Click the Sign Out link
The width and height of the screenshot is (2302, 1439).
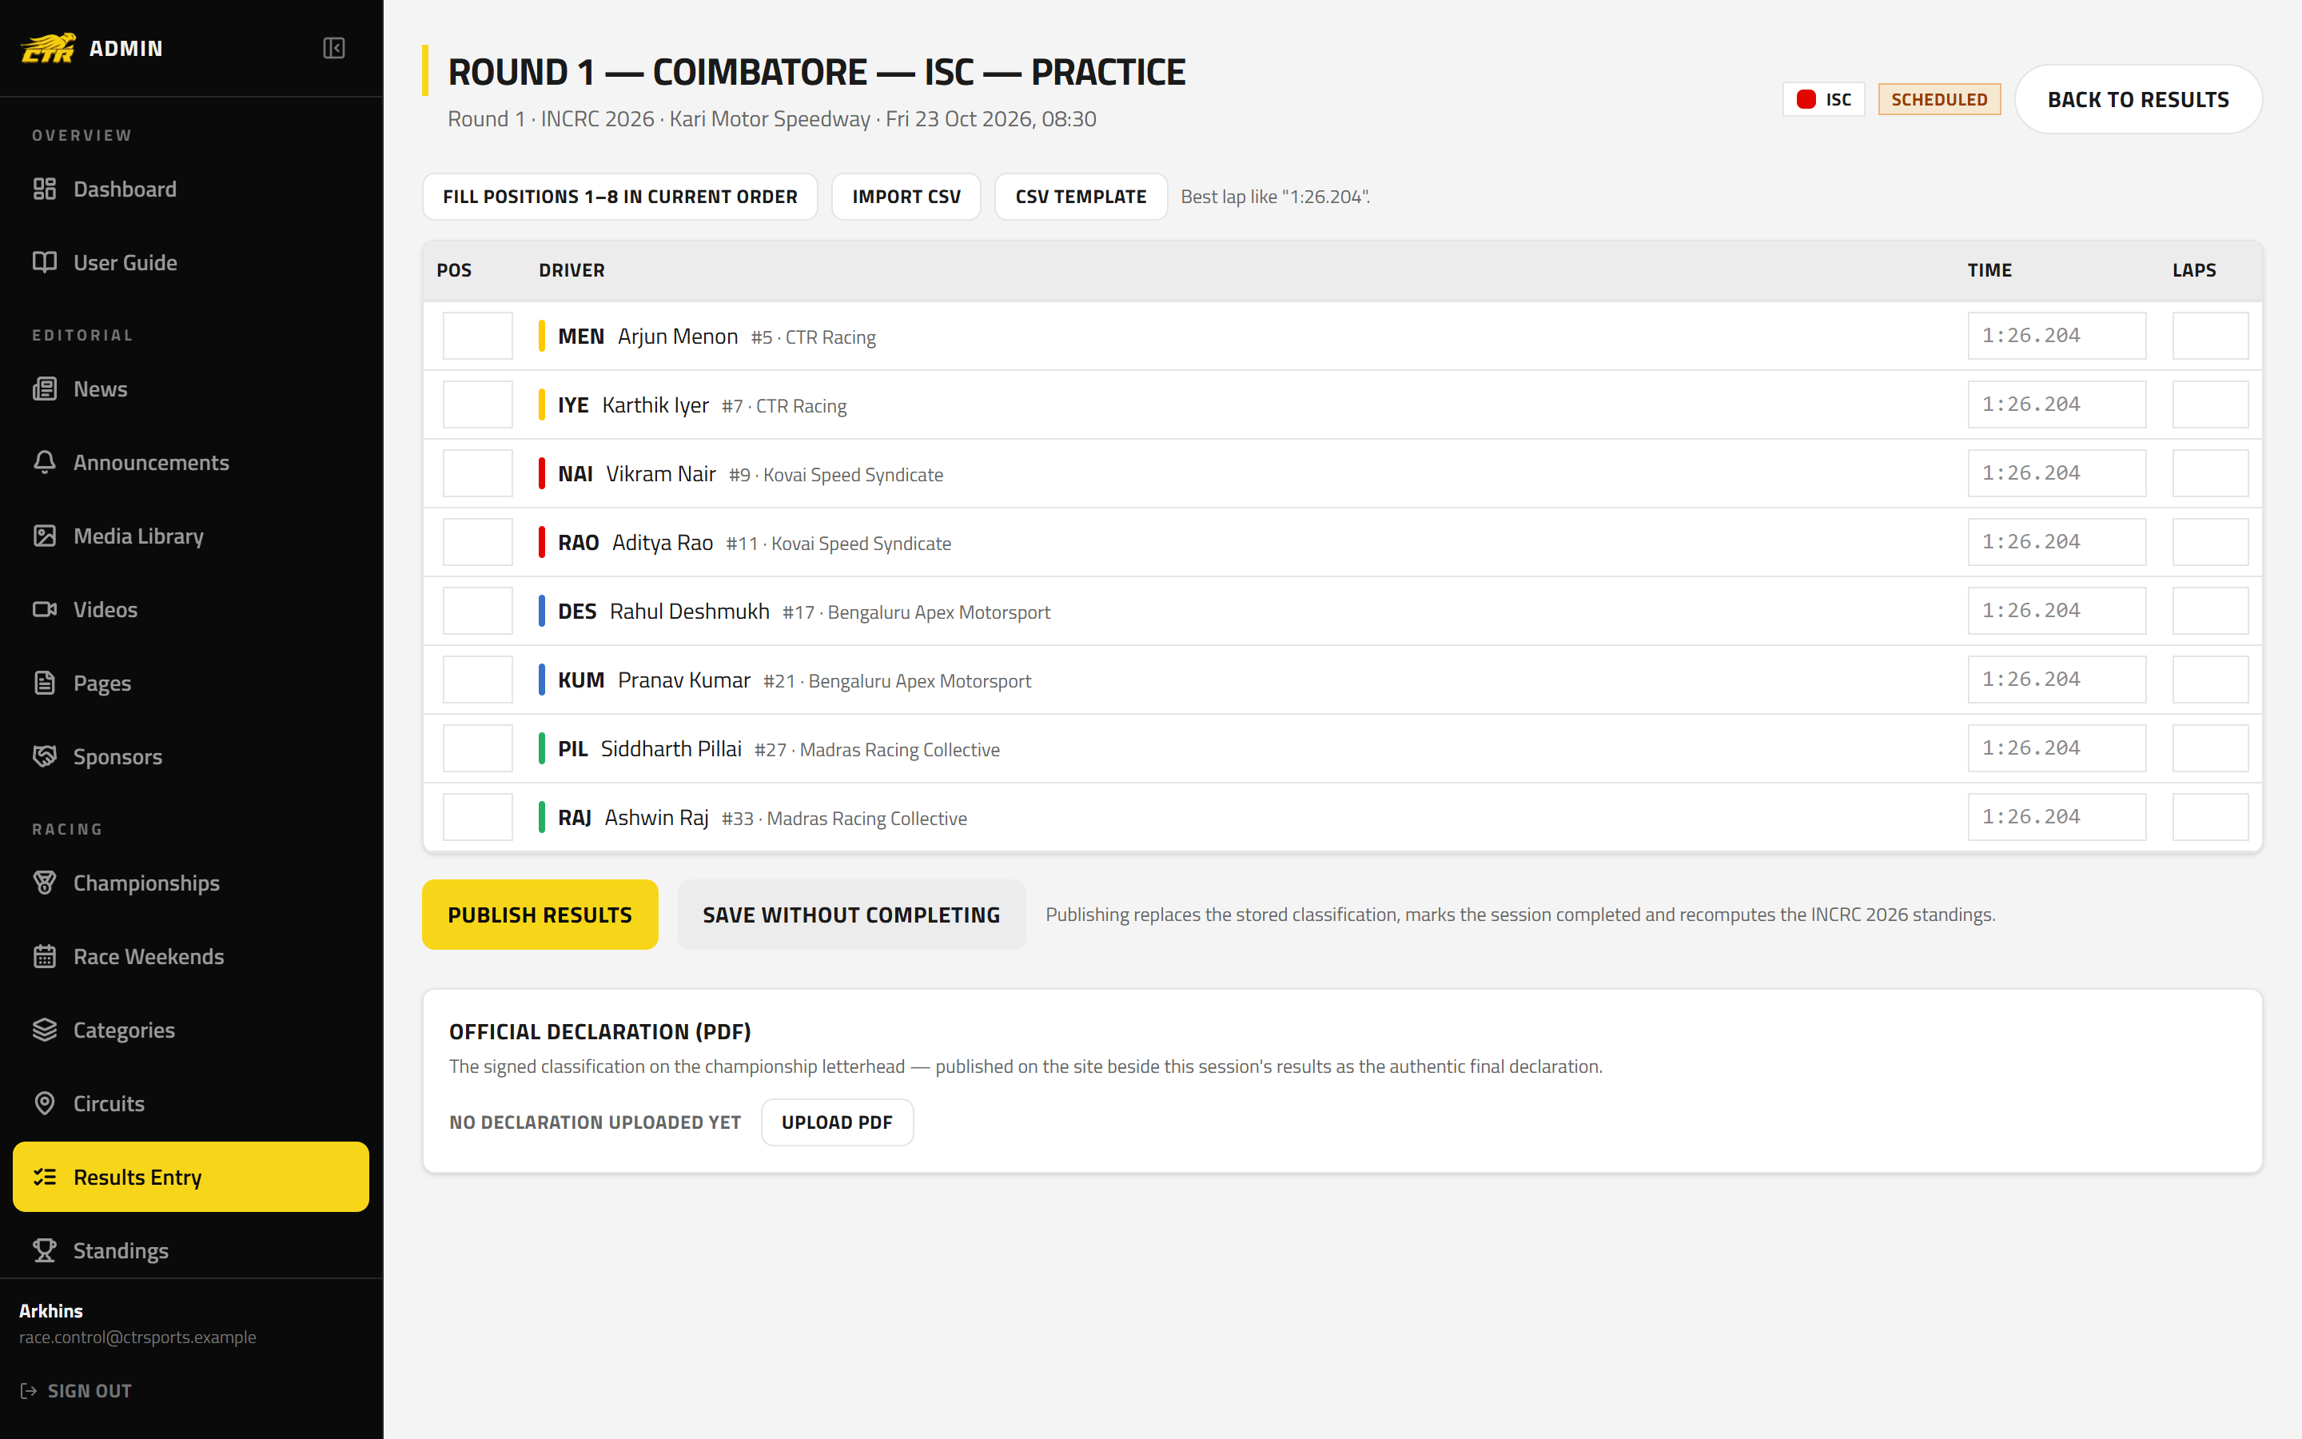coord(76,1390)
